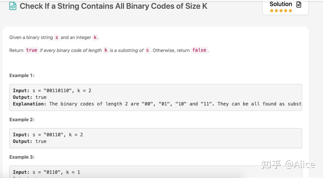323x178 pixels.
Task: Click the highlighted "false" code token
Action: [199, 50]
